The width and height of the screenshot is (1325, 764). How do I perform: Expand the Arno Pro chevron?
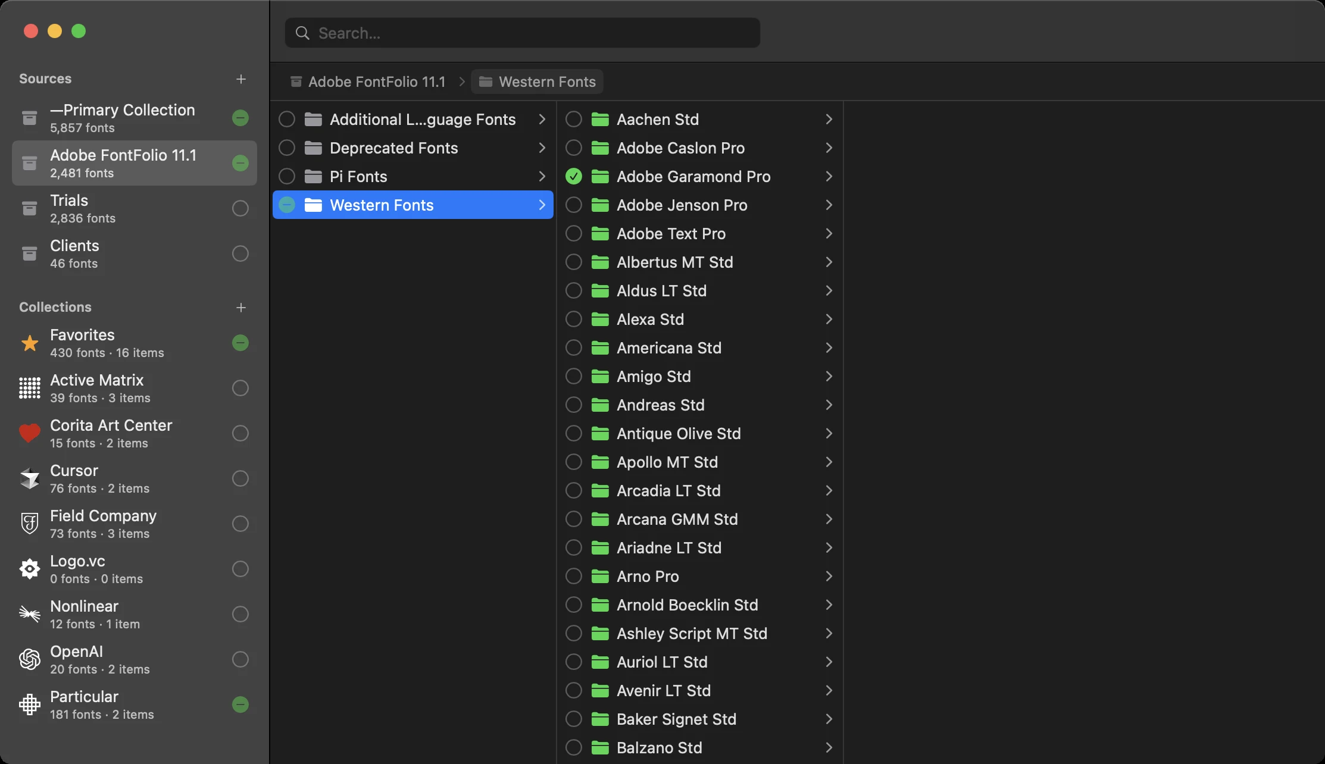[x=829, y=577]
